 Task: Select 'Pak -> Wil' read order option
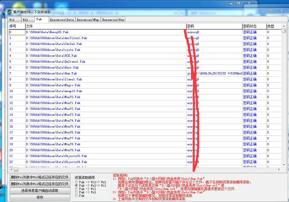coord(76,189)
